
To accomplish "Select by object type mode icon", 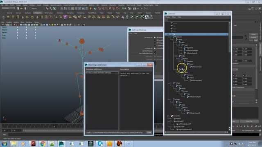I will coord(51,8).
